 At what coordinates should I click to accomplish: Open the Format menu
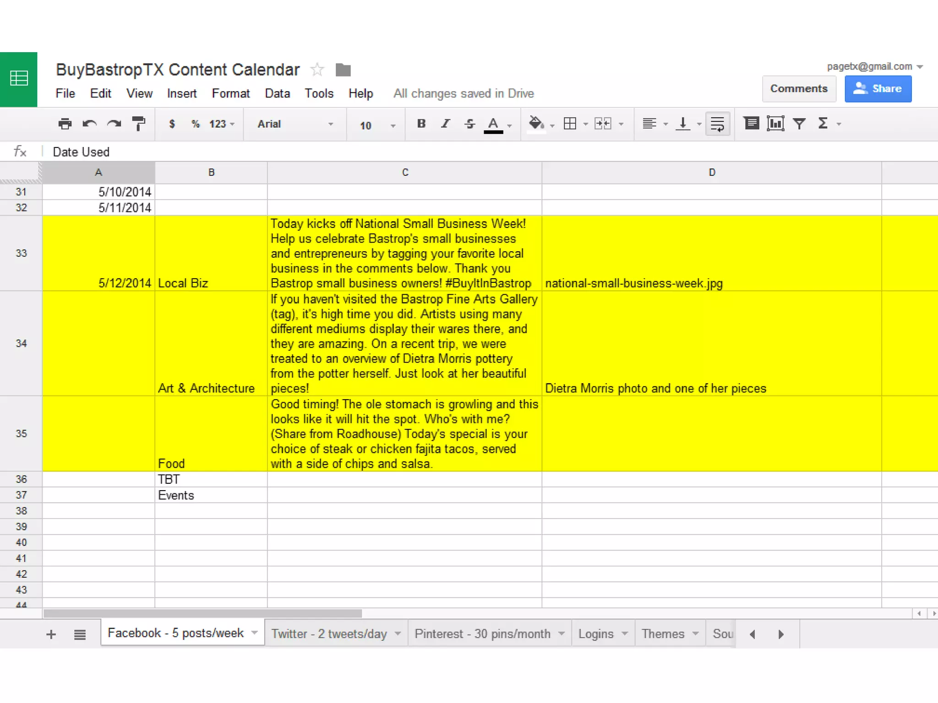pos(230,93)
